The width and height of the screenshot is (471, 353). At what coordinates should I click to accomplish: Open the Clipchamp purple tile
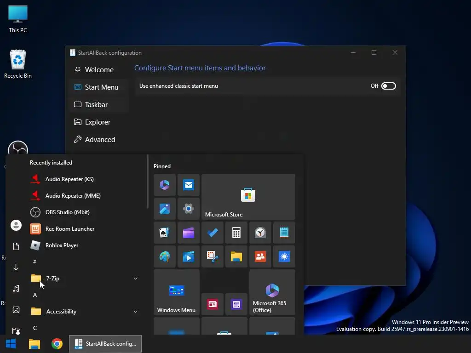tap(188, 233)
